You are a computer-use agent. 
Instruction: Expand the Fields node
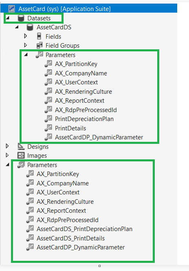click(26, 36)
